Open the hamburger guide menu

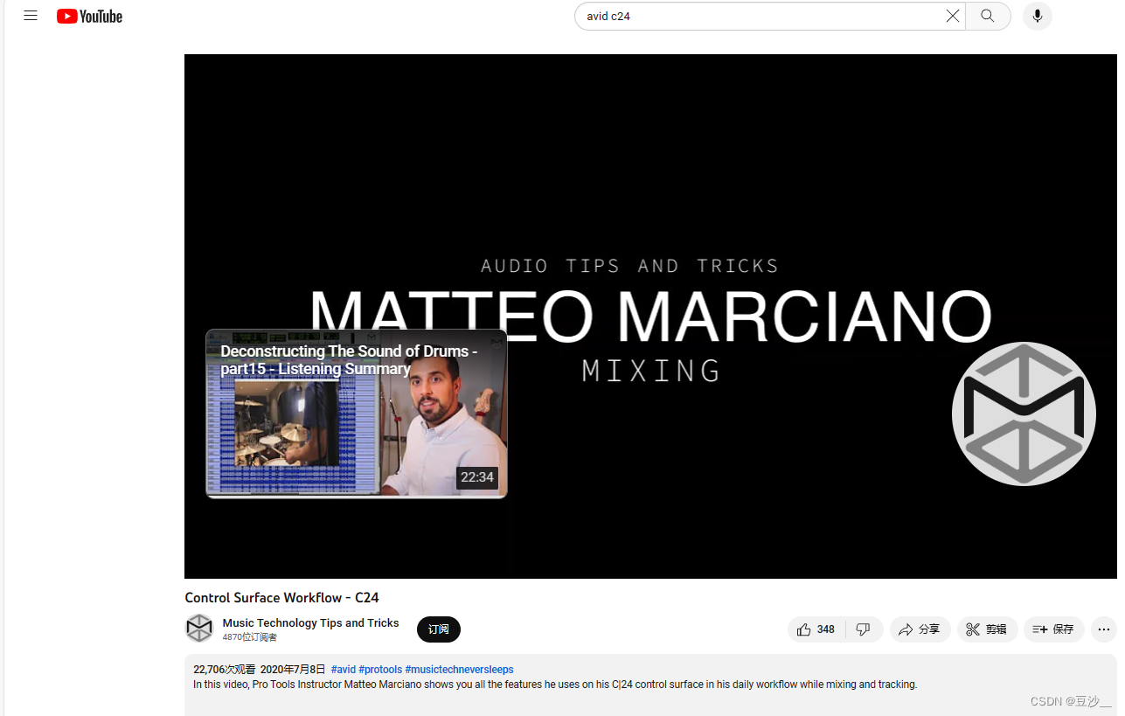pos(31,16)
